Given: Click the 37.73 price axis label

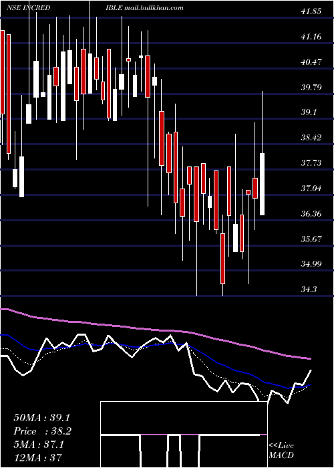Looking at the screenshot, I should (311, 163).
